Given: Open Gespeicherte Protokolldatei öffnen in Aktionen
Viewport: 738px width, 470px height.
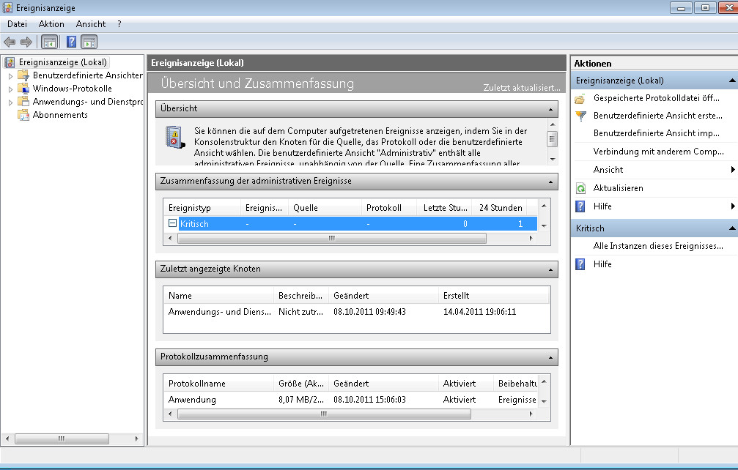Looking at the screenshot, I should coord(656,98).
